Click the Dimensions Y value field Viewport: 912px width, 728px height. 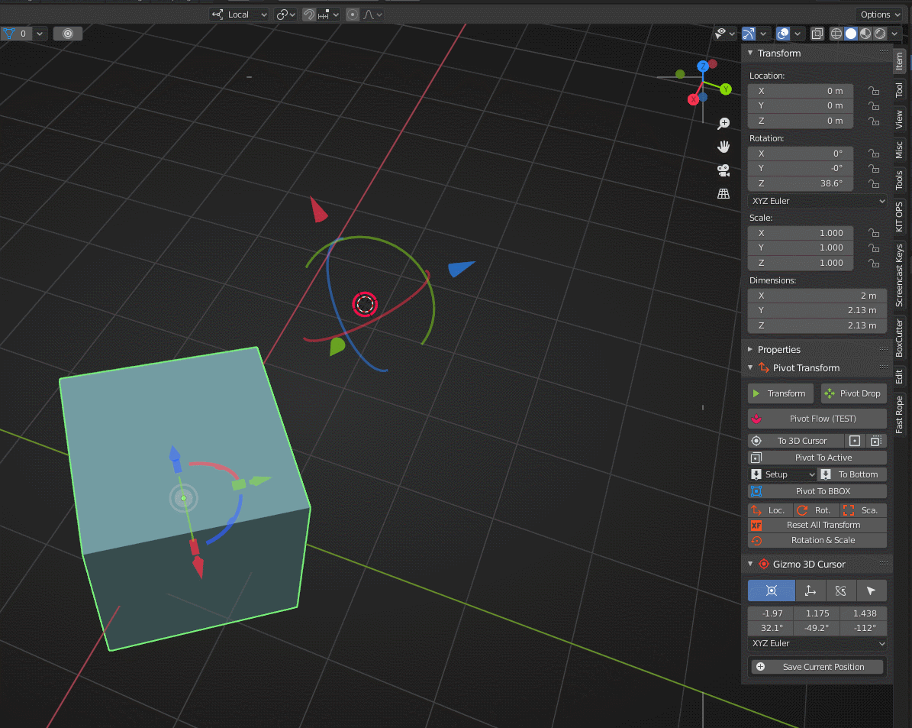817,310
